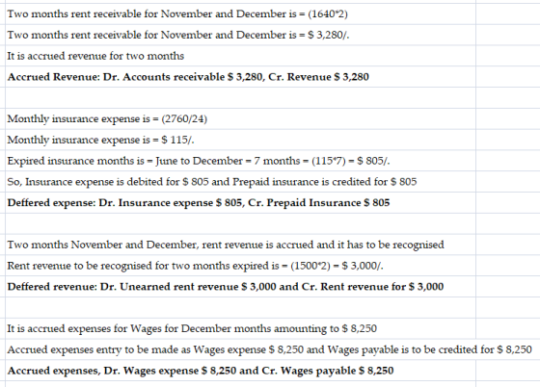This screenshot has height=387, width=540.
Task: Select the Monthly insurance expense $ 115/. cell
Action: click(x=240, y=140)
